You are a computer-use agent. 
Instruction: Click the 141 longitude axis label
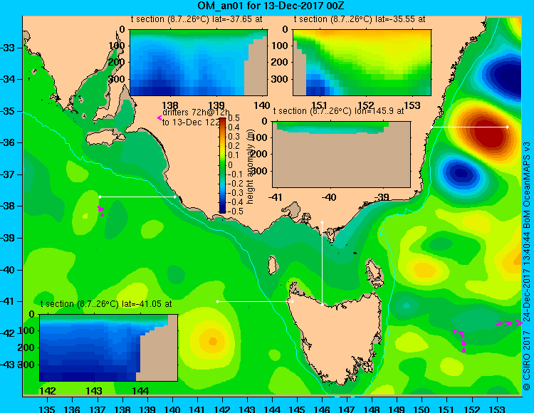click(197, 409)
